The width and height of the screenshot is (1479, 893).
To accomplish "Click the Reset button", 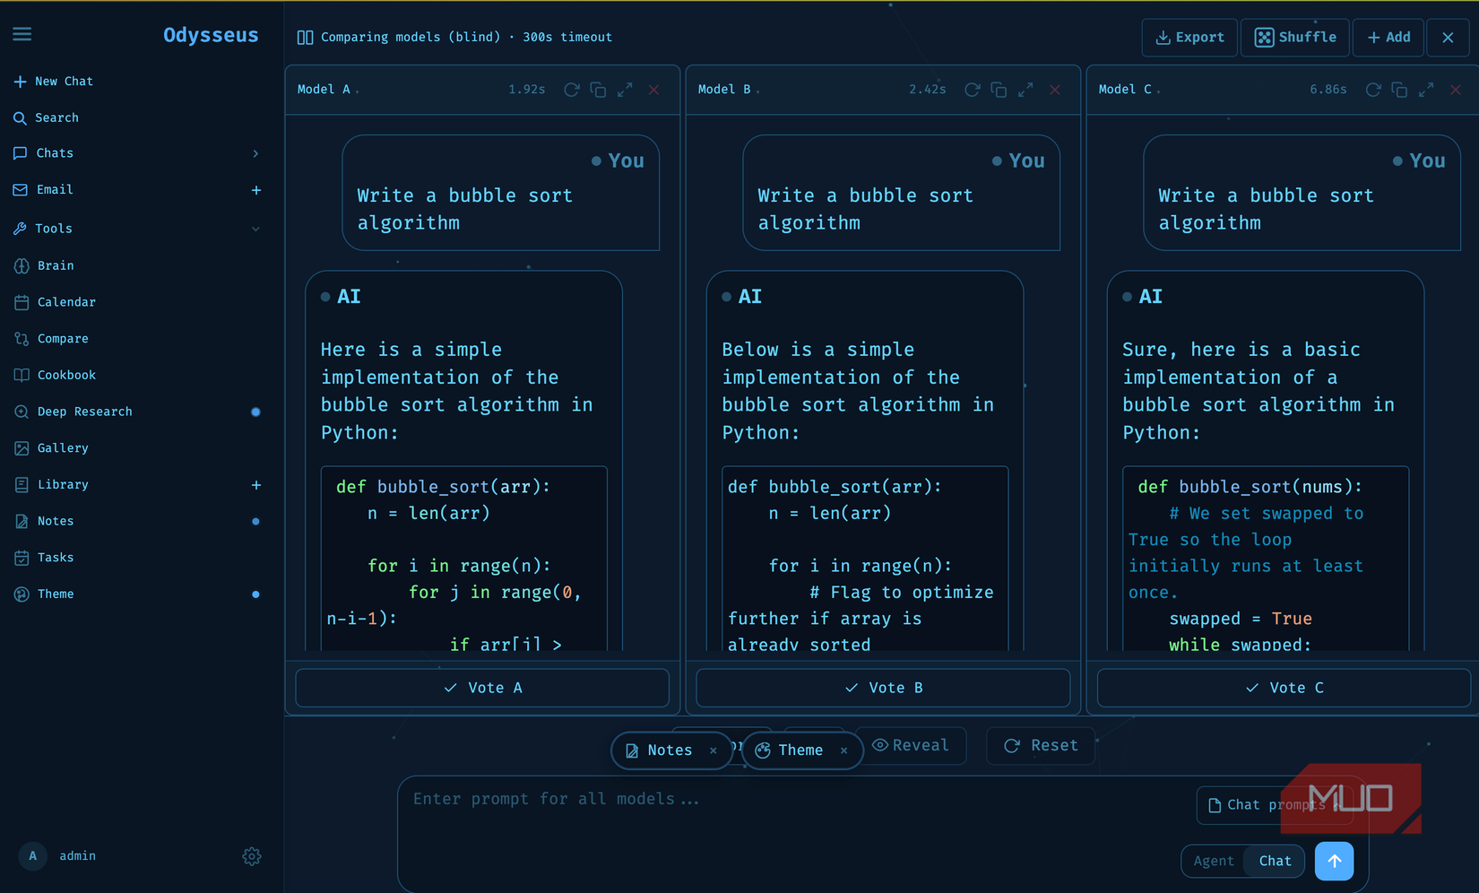I will point(1041,745).
